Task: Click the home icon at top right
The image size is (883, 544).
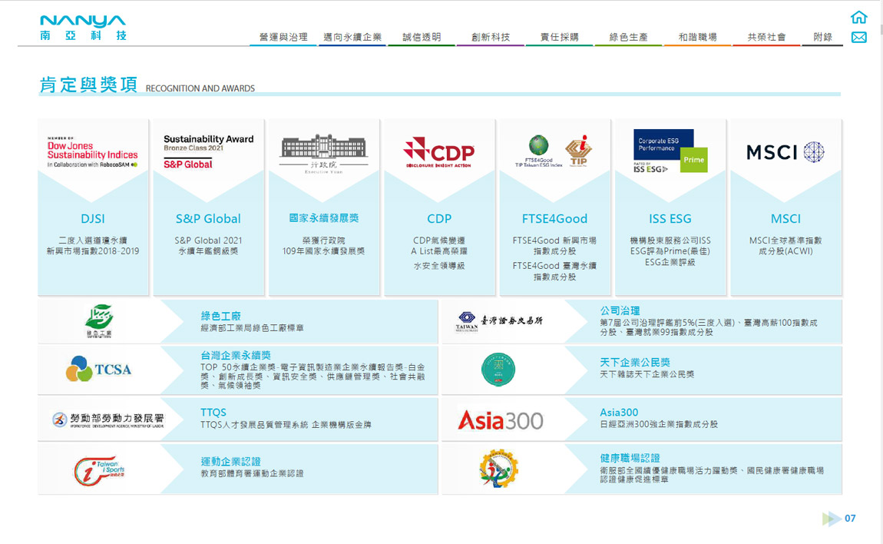Action: [x=859, y=17]
